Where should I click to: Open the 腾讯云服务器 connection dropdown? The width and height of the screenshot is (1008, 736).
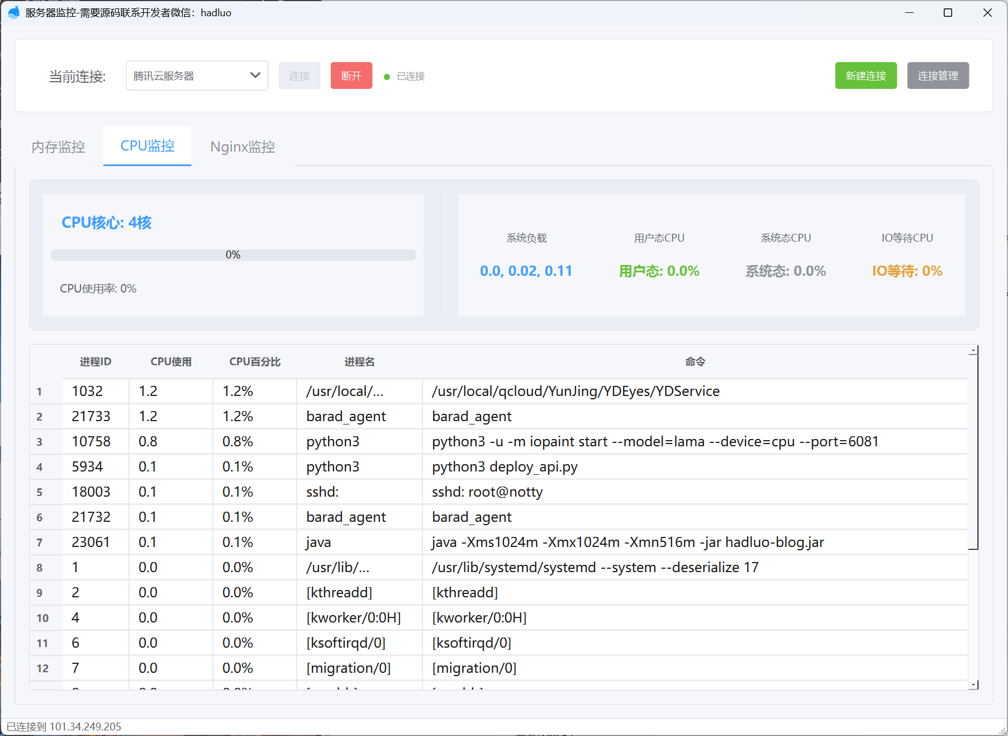coord(197,76)
